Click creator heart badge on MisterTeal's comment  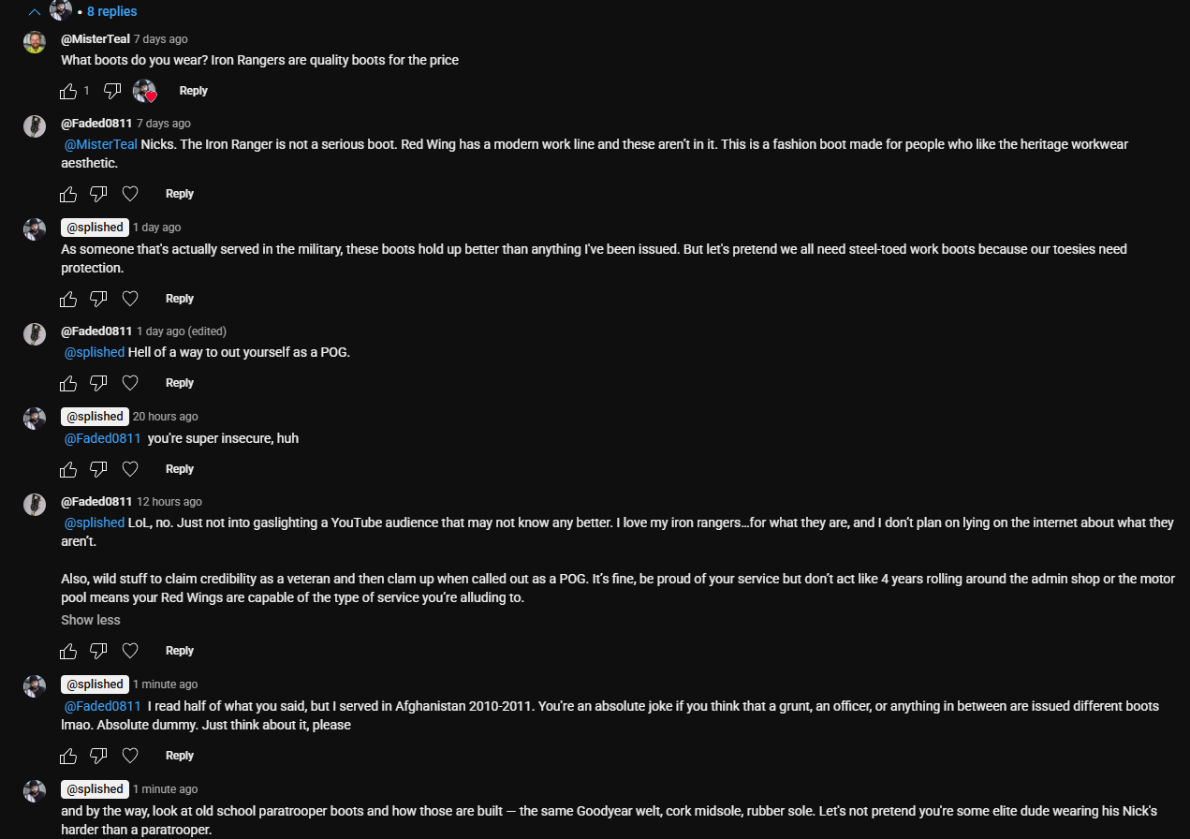[x=144, y=91]
